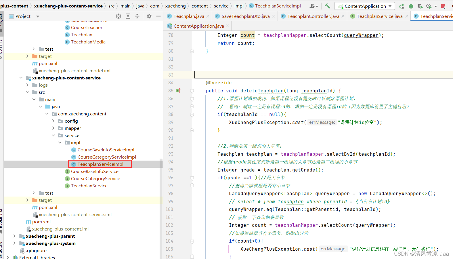
Task: Collapse the impl package
Action: tap(60, 143)
